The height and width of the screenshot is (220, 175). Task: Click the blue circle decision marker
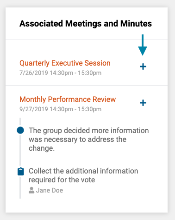pos(20,130)
